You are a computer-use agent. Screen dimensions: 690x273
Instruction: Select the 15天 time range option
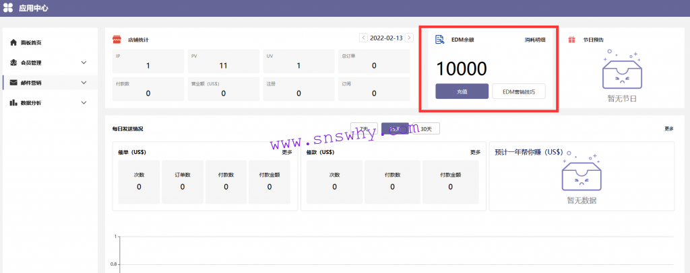tap(395, 128)
